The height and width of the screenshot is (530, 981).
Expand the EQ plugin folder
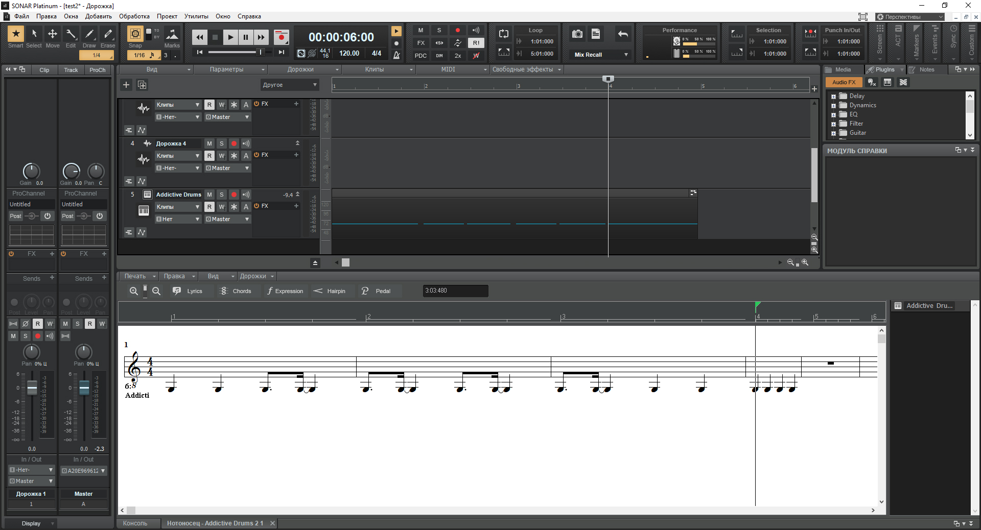(834, 115)
